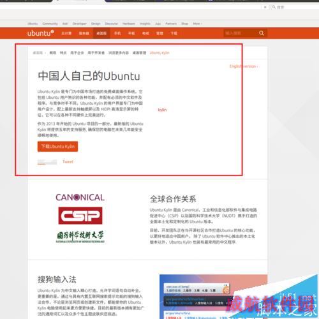The height and width of the screenshot is (319, 319).
Task: Click the magnifier search icon in orange bar
Action: tap(262, 33)
